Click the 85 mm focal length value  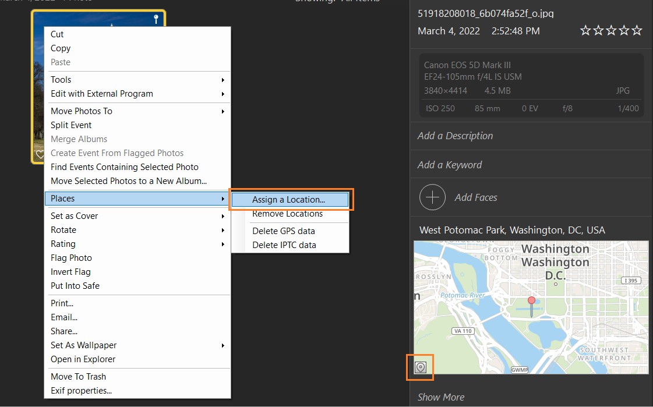point(487,109)
